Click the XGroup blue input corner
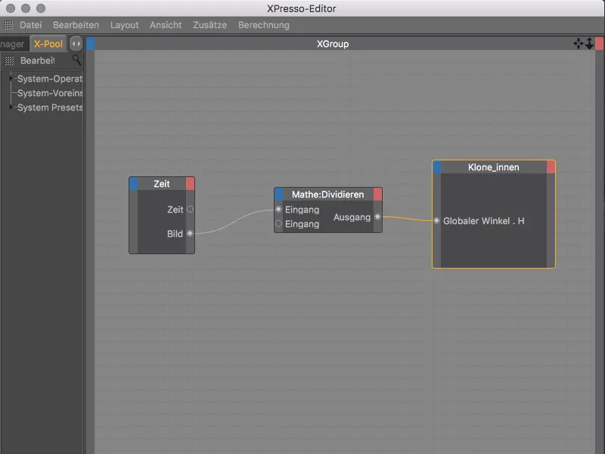The image size is (605, 454). click(91, 44)
